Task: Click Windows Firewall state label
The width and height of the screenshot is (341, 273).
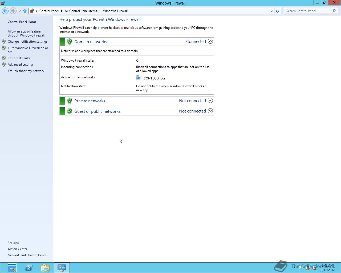Action: 77,61
